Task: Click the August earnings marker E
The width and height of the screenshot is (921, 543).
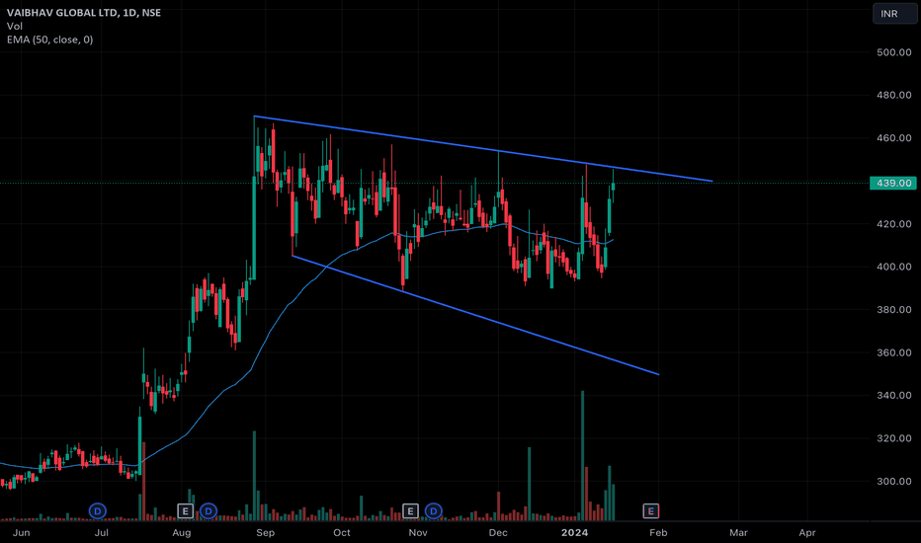Action: pos(186,511)
